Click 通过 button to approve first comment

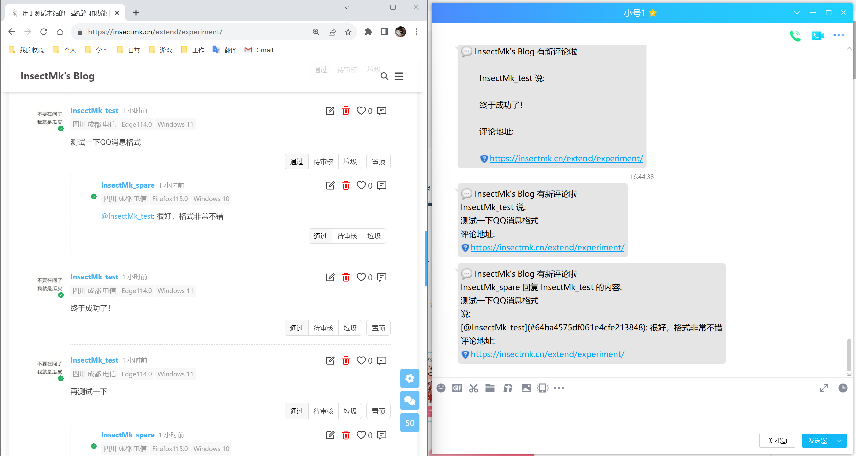click(x=297, y=162)
